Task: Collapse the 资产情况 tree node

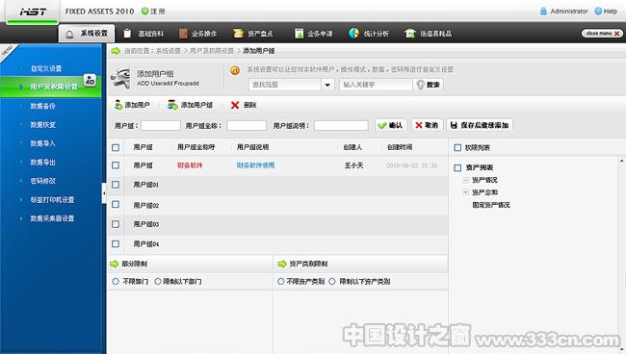Action: (465, 180)
